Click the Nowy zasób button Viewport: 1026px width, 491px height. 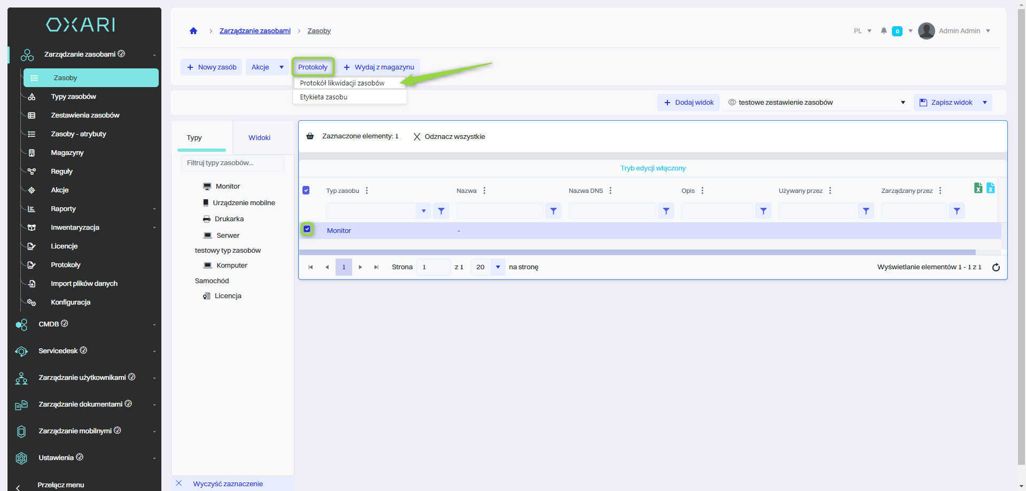(212, 67)
